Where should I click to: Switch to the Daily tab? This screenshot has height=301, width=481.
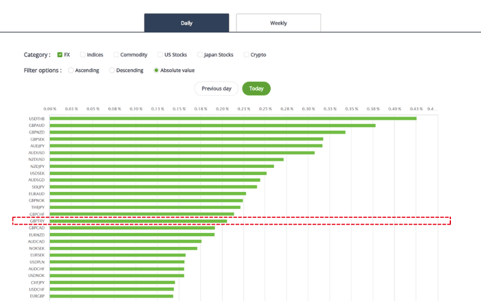pyautogui.click(x=186, y=23)
